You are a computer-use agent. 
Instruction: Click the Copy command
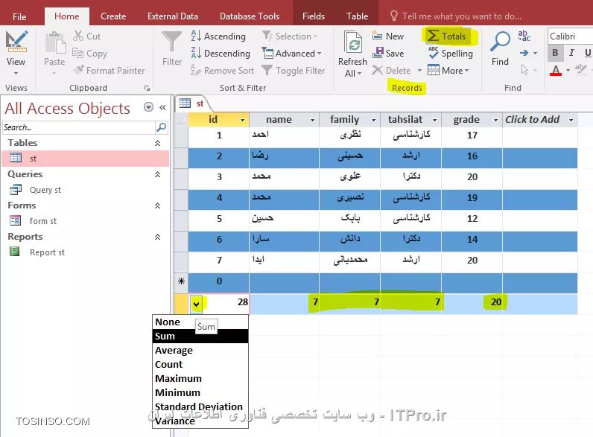(x=90, y=54)
